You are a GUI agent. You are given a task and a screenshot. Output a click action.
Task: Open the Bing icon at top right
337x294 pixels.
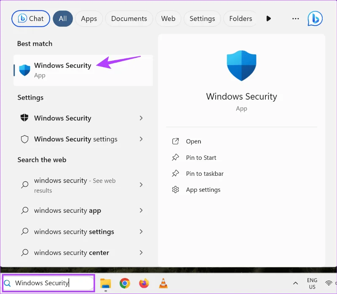pos(315,19)
